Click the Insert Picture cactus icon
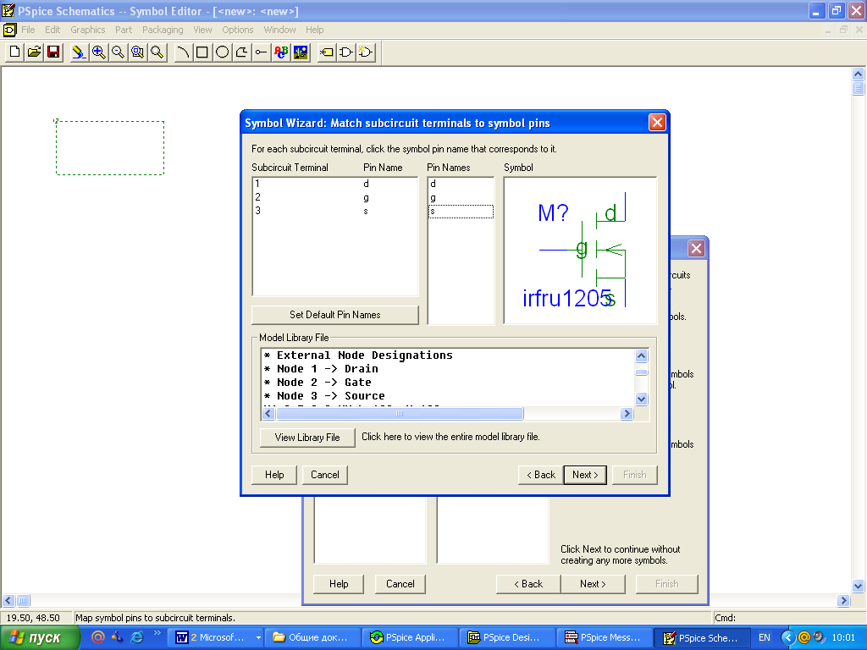 click(301, 52)
